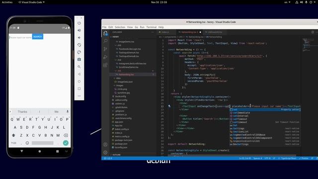318x179 pixels.
Task: Open babel.config.js in the explorer
Action: click(x=122, y=129)
